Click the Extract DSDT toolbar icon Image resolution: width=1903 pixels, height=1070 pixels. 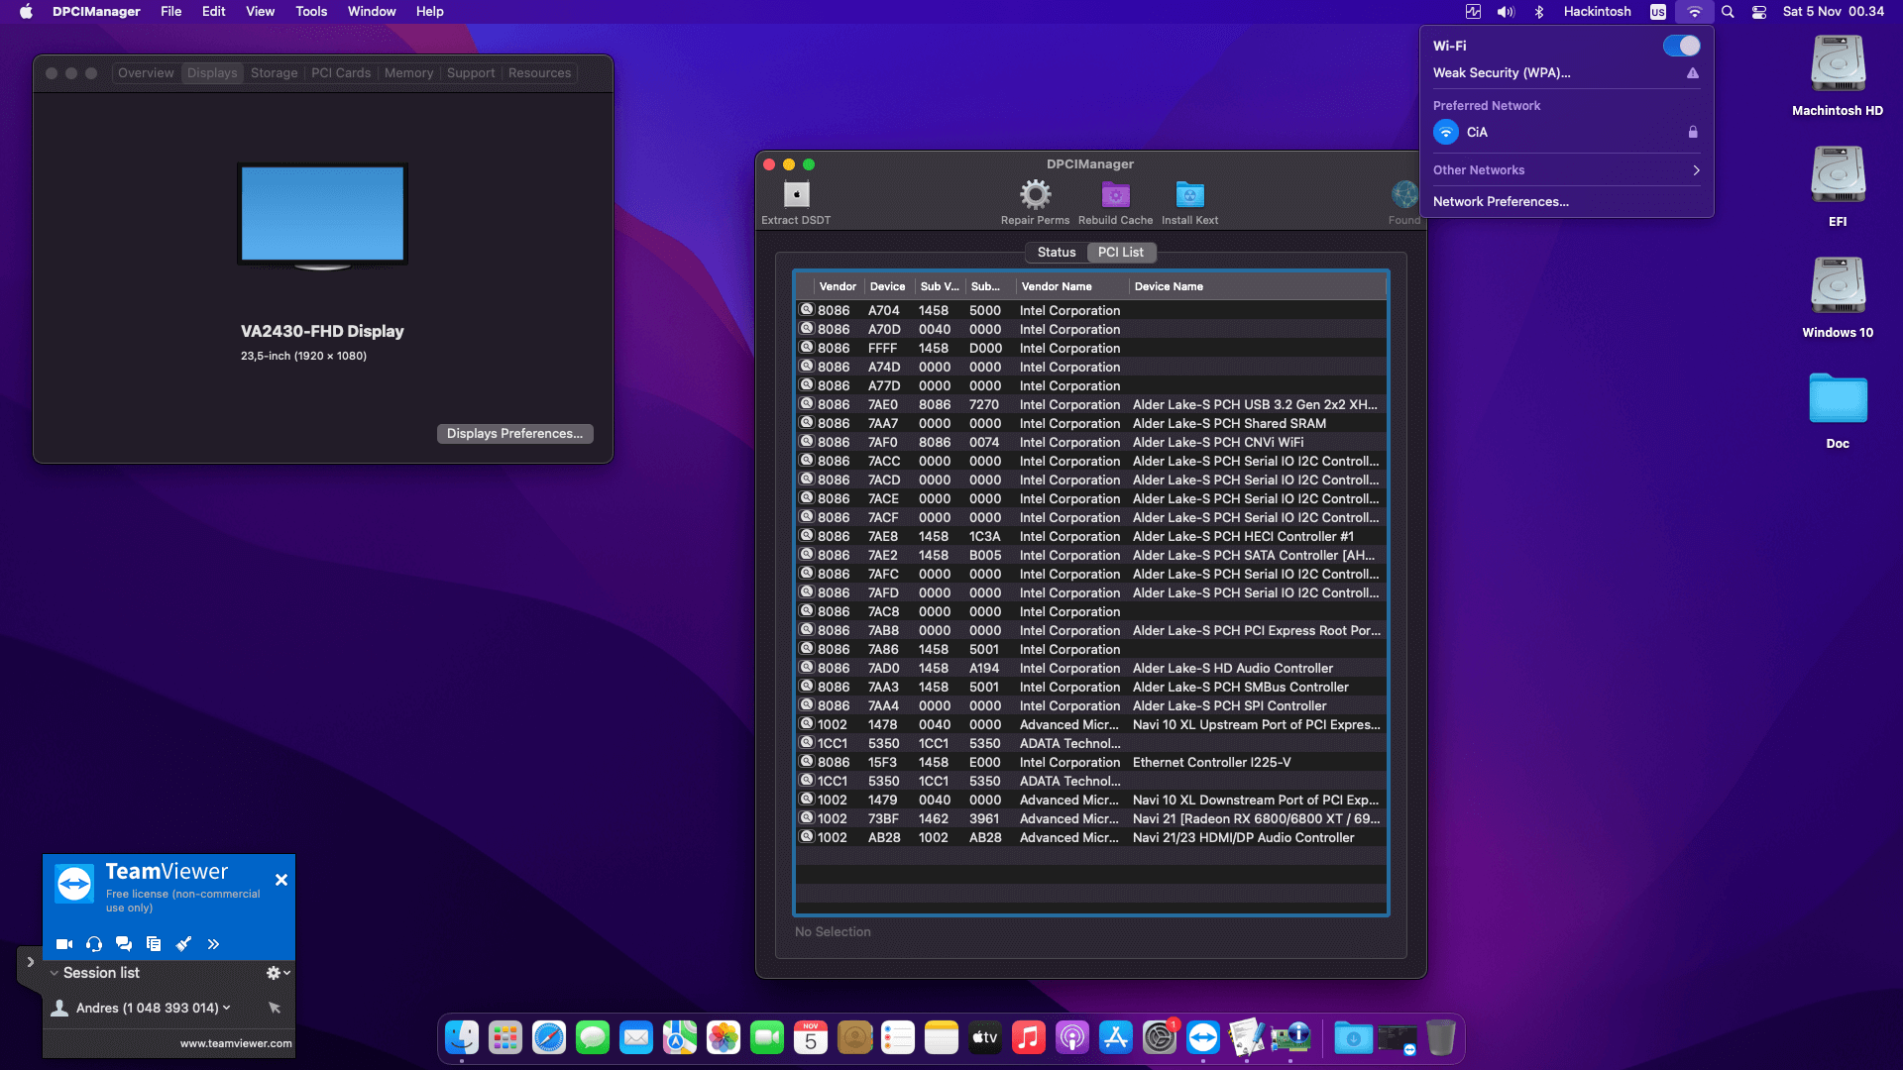796,194
